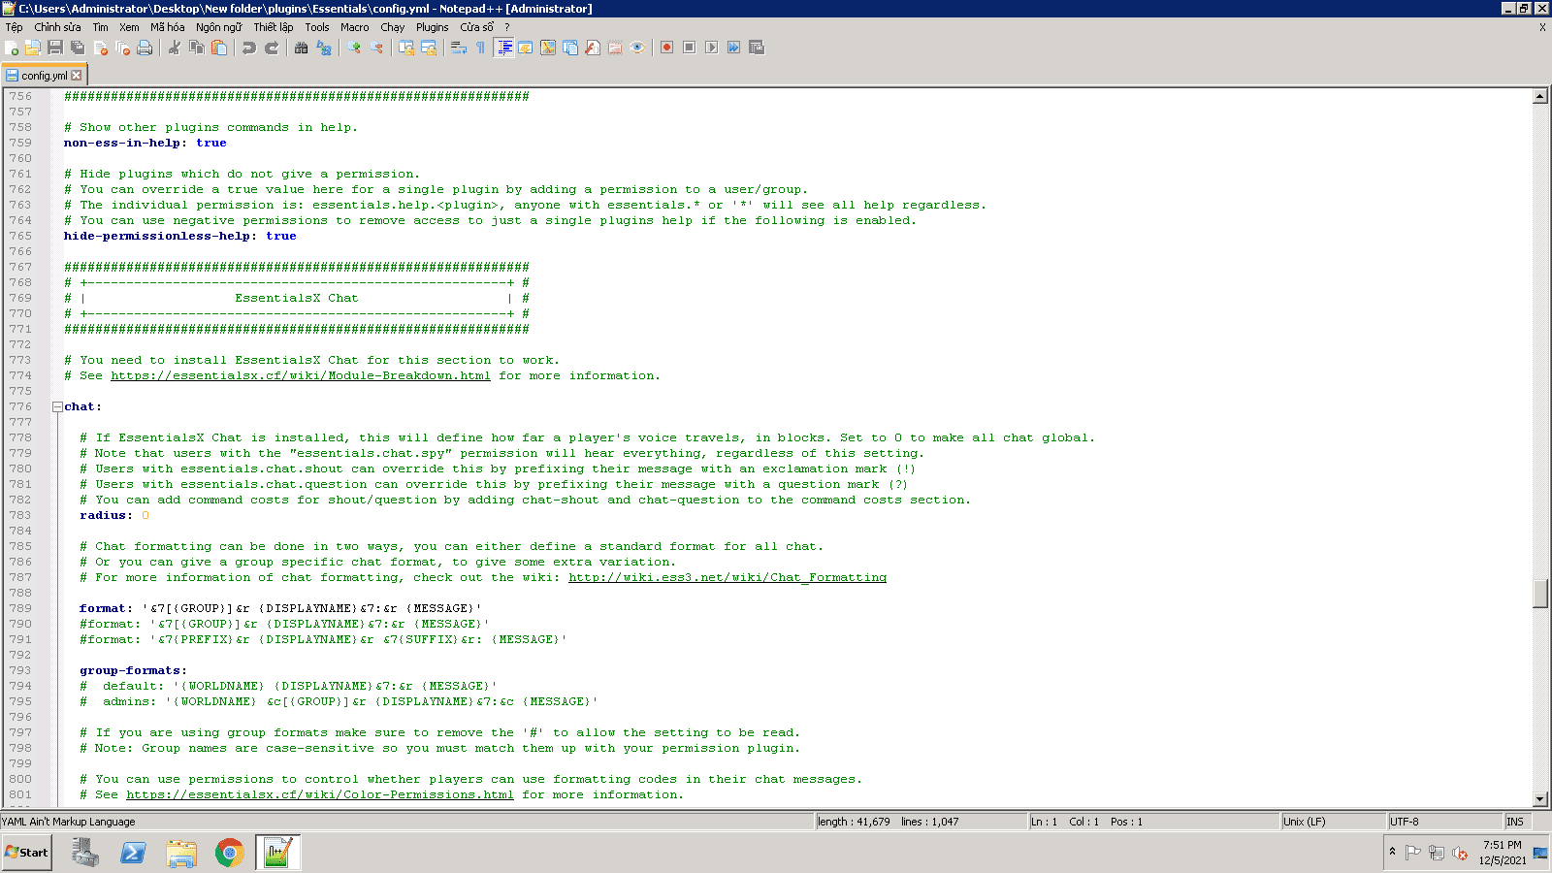The image size is (1552, 873).
Task: Click the Copy toolbar icon
Action: point(197,48)
